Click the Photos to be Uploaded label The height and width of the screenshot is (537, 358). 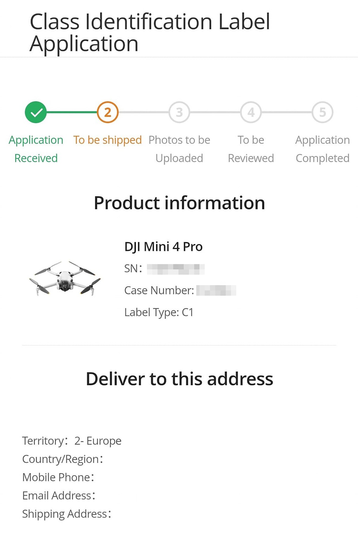[x=179, y=149]
